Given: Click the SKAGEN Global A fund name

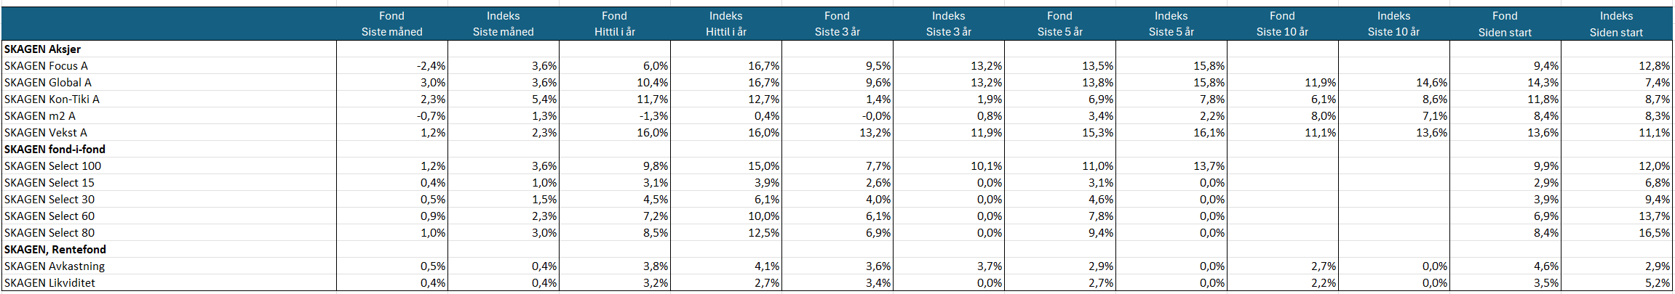Looking at the screenshot, I should 48,83.
